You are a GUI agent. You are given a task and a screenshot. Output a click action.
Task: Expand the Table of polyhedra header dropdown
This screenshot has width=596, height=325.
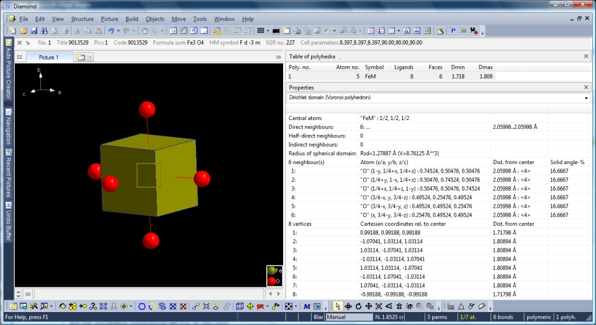coord(340,57)
